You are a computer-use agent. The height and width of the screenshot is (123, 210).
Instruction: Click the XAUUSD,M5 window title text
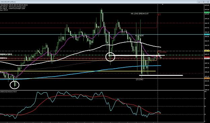(8, 2)
